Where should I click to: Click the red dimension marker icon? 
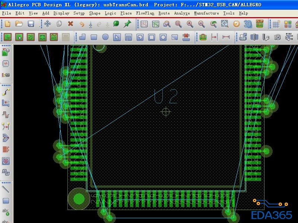point(215,37)
